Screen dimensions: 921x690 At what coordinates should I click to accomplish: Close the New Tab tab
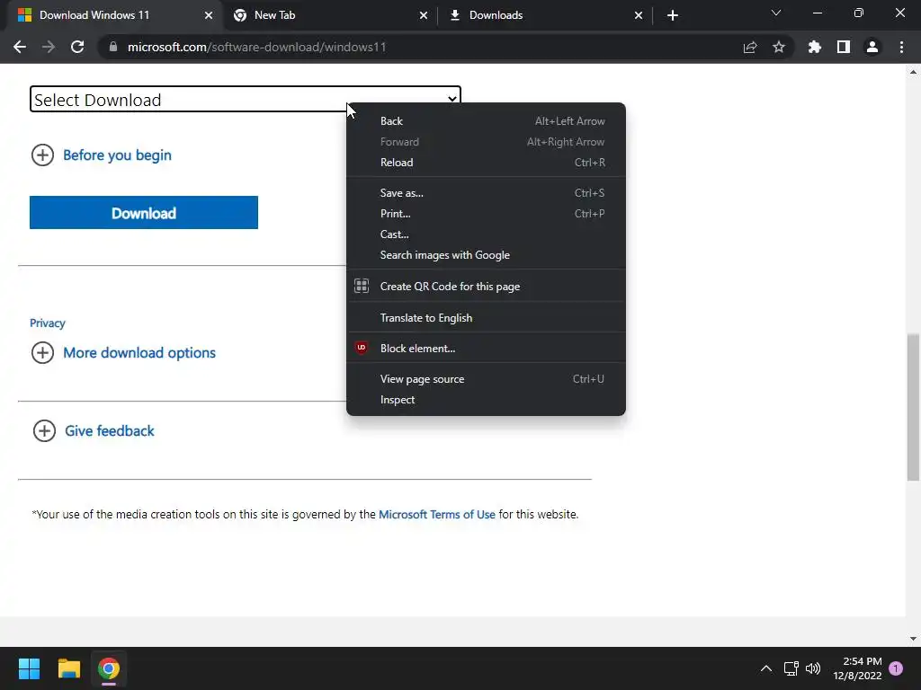(424, 15)
